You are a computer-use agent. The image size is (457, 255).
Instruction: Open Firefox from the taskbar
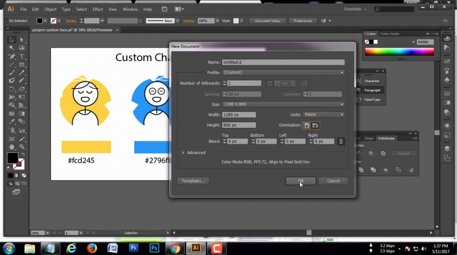[x=92, y=248]
